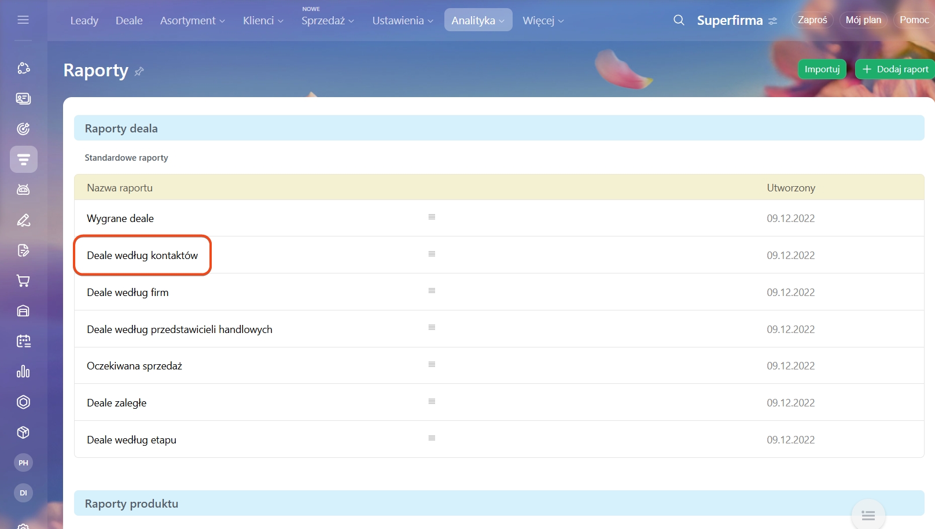This screenshot has width=935, height=529.
Task: Click the robot icon in the sidebar
Action: (x=23, y=190)
